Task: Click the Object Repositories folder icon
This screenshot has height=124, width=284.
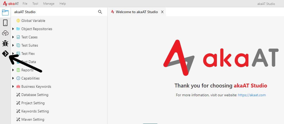Action: pyautogui.click(x=18, y=29)
